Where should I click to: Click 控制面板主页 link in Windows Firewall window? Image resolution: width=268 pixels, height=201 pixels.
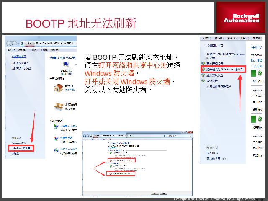215,46
